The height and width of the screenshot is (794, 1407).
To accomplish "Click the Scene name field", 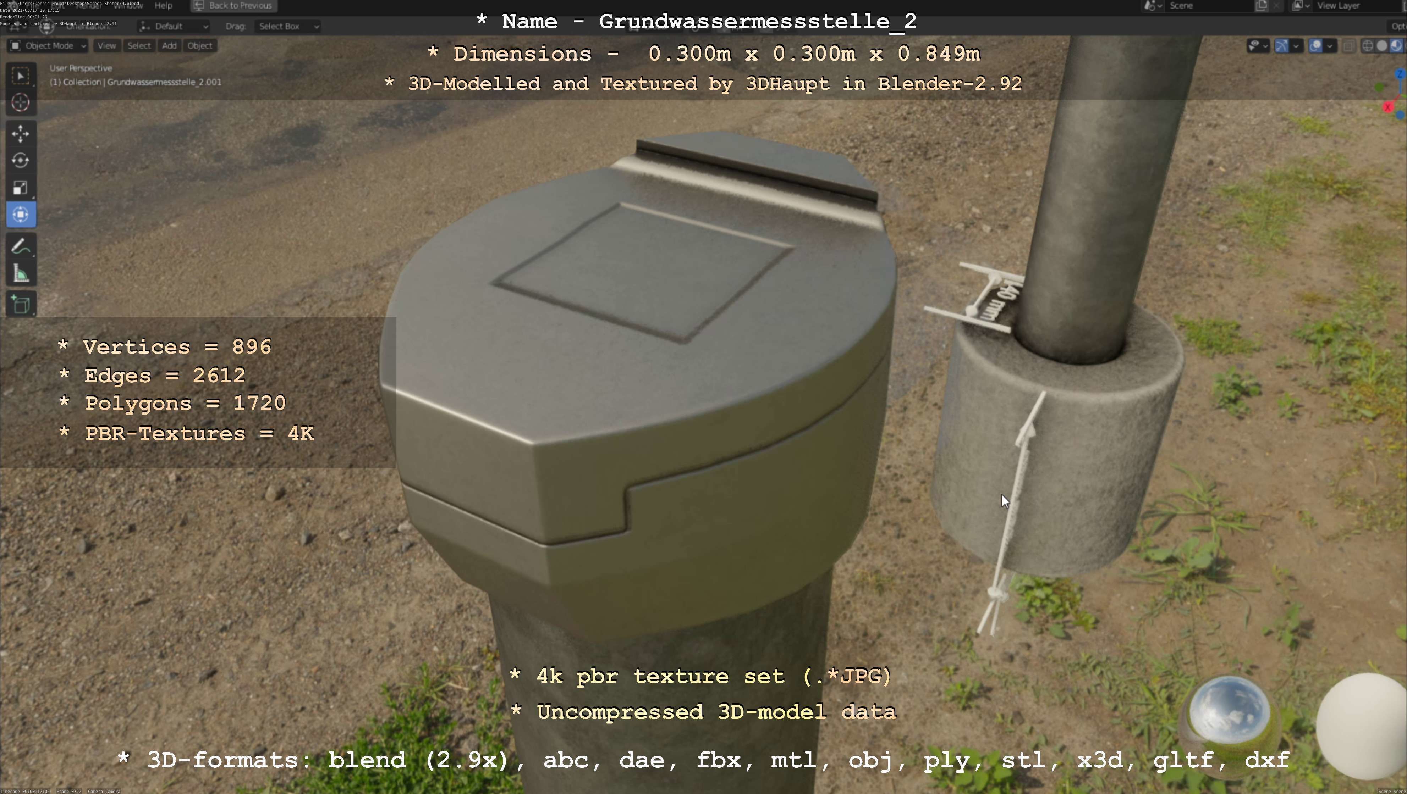I will (x=1210, y=5).
